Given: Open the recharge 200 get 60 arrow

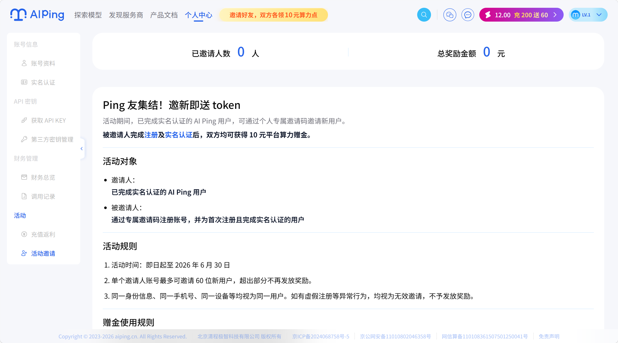Looking at the screenshot, I should pyautogui.click(x=555, y=15).
